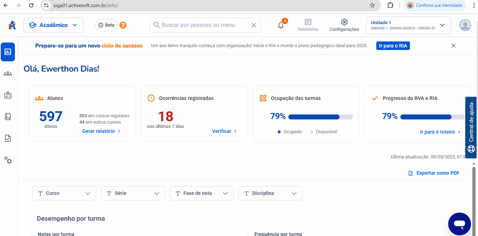
Task: Expand the Curso filter dropdown
Action: click(x=64, y=193)
